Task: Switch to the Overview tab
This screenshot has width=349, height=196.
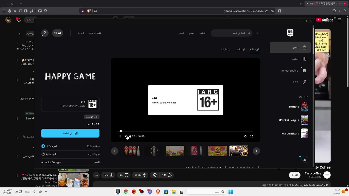Action: (255, 50)
